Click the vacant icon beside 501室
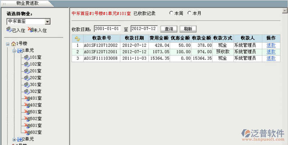Screen dimensions: 288x145 tap(27, 112)
